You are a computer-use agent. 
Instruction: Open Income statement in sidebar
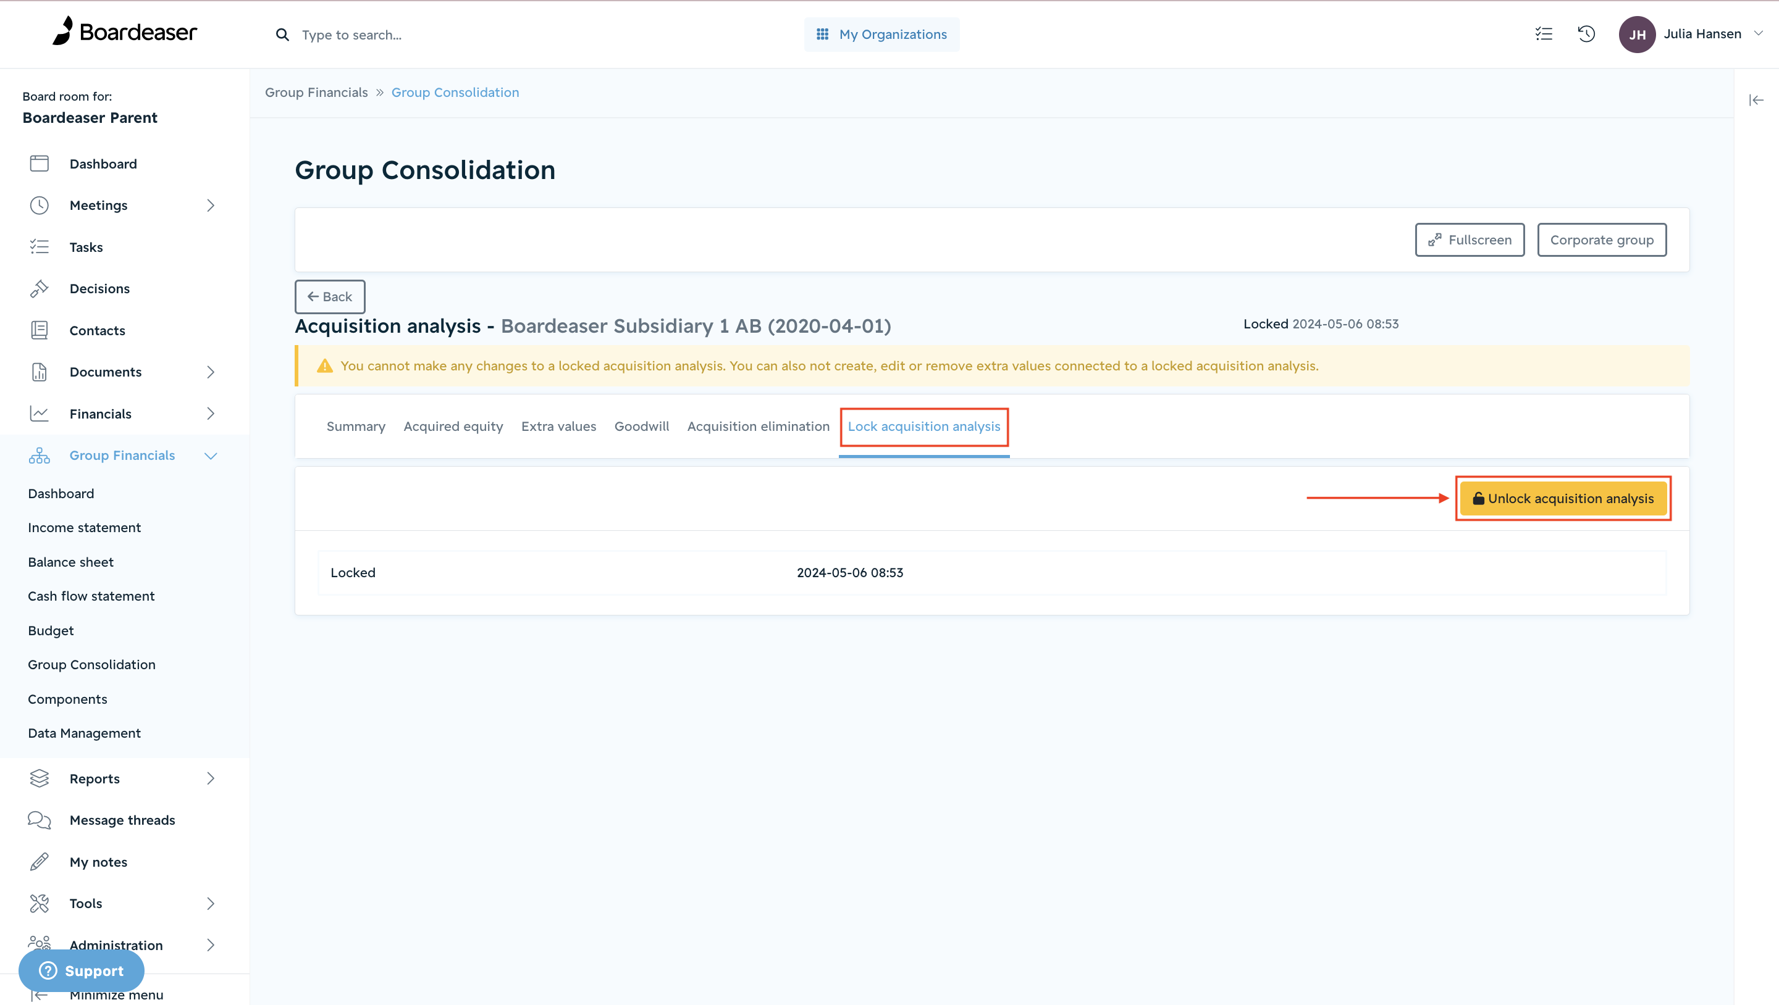coord(84,527)
